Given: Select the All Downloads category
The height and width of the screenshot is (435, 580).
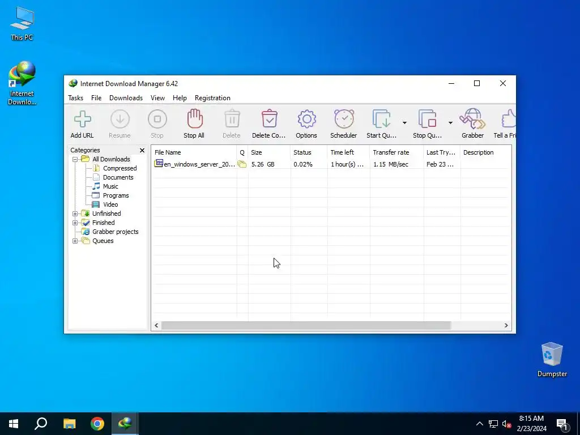Looking at the screenshot, I should pyautogui.click(x=111, y=159).
